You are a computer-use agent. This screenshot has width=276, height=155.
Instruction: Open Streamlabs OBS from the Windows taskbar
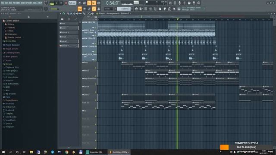click(x=96, y=152)
